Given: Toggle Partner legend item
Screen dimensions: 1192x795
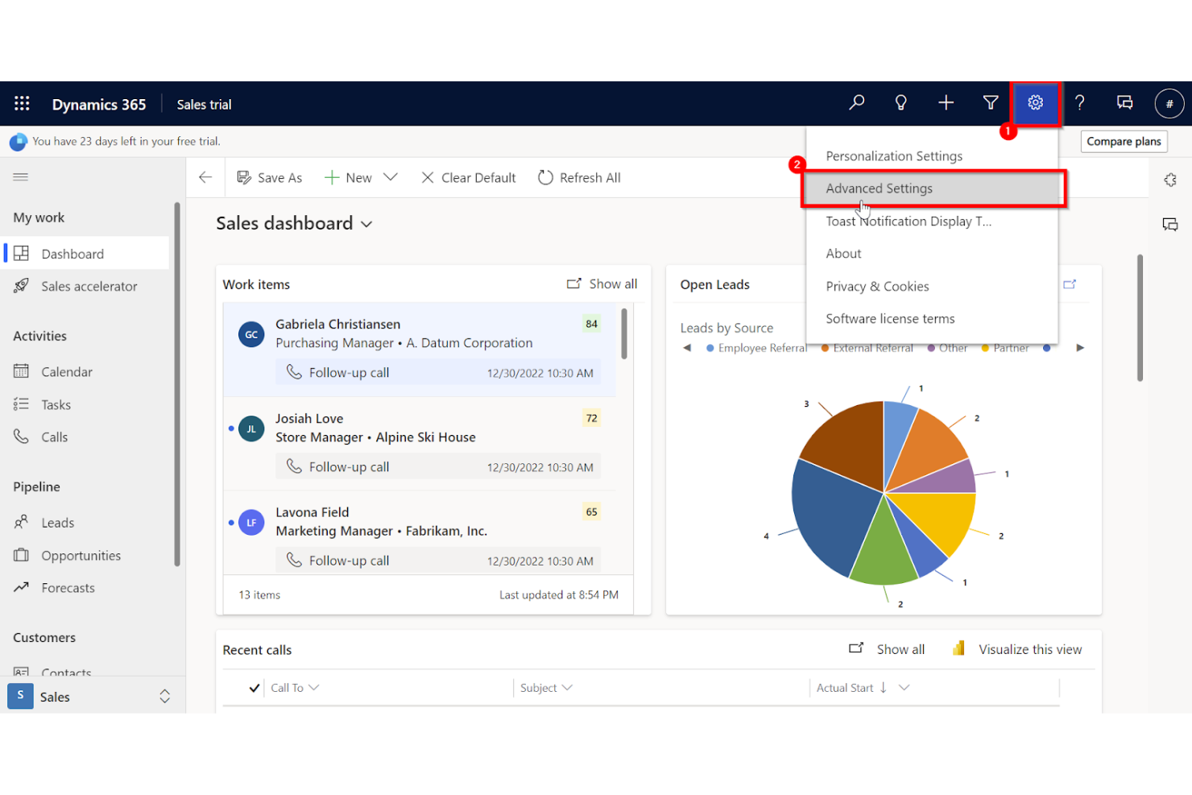Looking at the screenshot, I should pos(1005,348).
